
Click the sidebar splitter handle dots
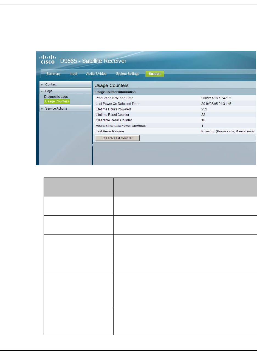tap(92, 145)
